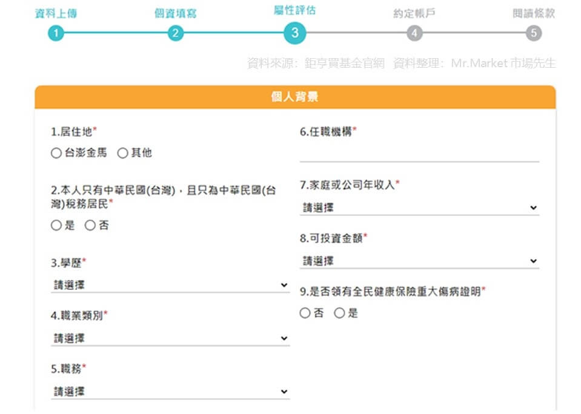Viewport: 581px width, 414px height.
Task: Click the 8.可投資金額 label
Action: coord(333,238)
